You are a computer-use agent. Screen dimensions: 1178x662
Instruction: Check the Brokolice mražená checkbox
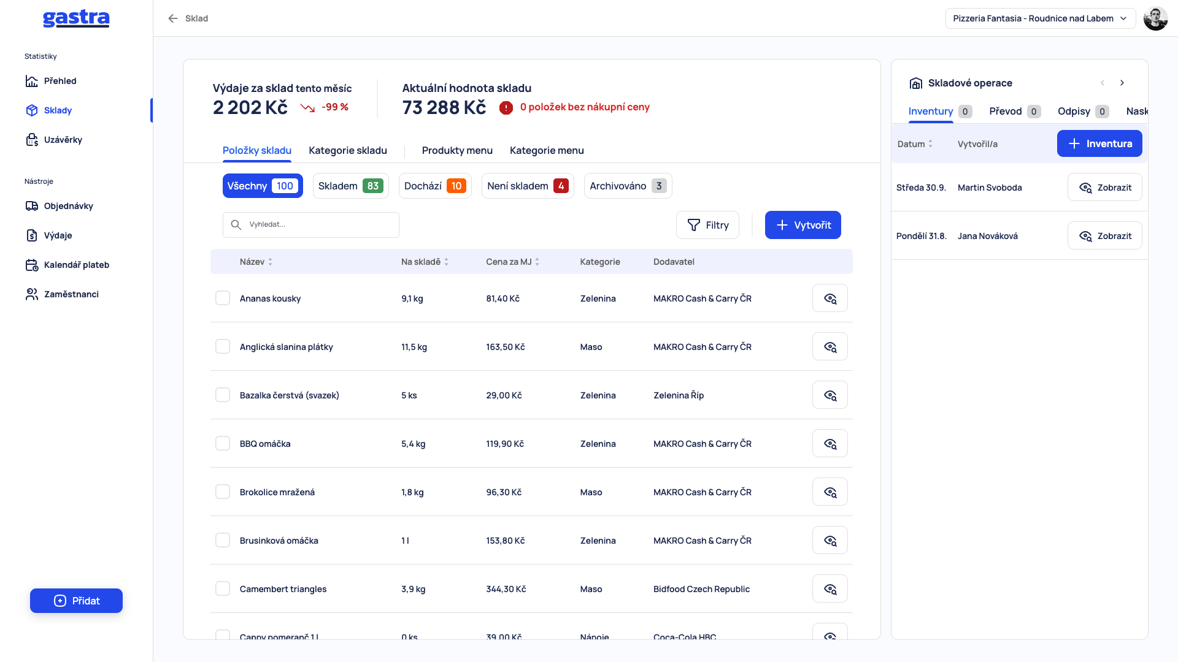pyautogui.click(x=223, y=492)
